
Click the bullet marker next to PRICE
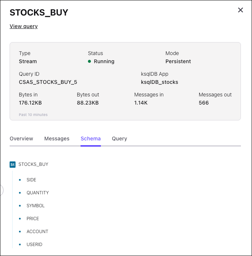coord(20,219)
